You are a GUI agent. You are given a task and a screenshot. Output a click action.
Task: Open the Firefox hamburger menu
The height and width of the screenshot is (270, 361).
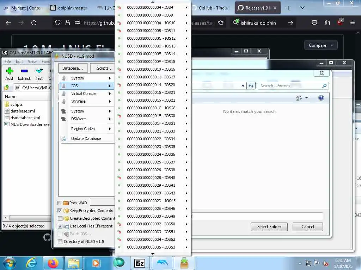tap(352, 23)
